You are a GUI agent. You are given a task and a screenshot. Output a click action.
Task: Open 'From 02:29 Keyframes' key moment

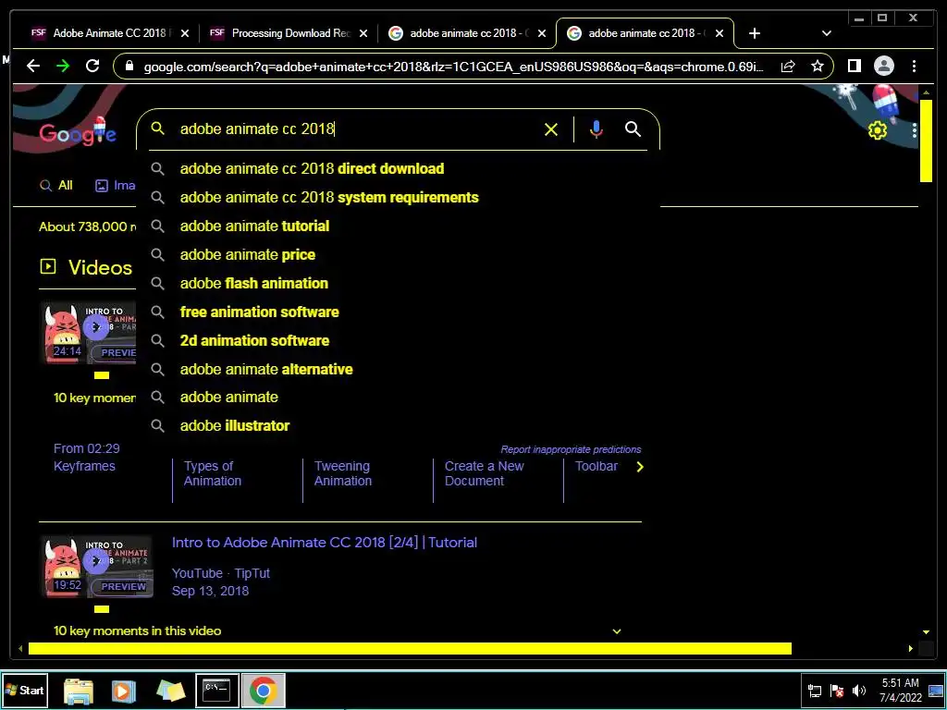[x=86, y=457]
